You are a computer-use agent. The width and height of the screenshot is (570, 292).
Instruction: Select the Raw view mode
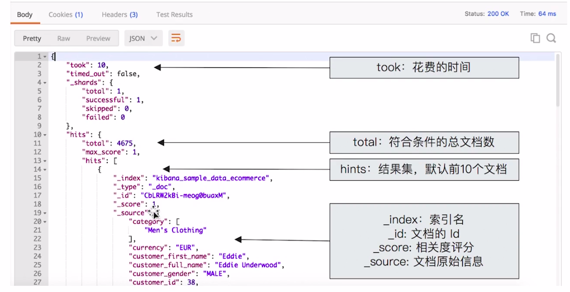pos(64,39)
